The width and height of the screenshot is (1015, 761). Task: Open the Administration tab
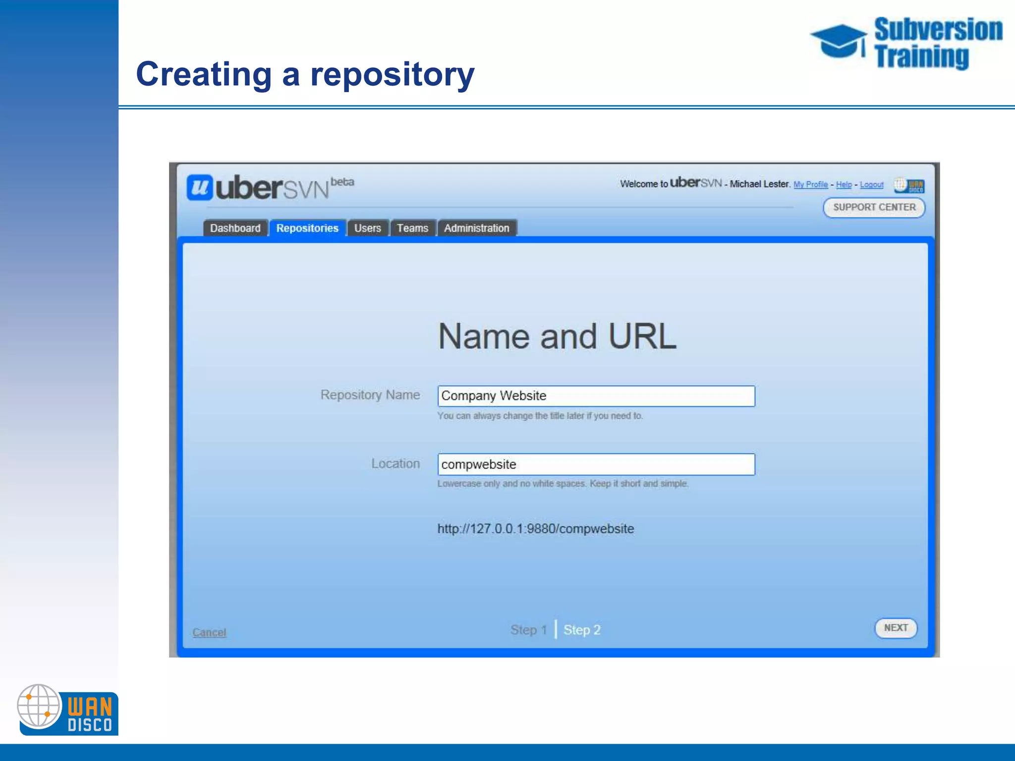point(476,228)
